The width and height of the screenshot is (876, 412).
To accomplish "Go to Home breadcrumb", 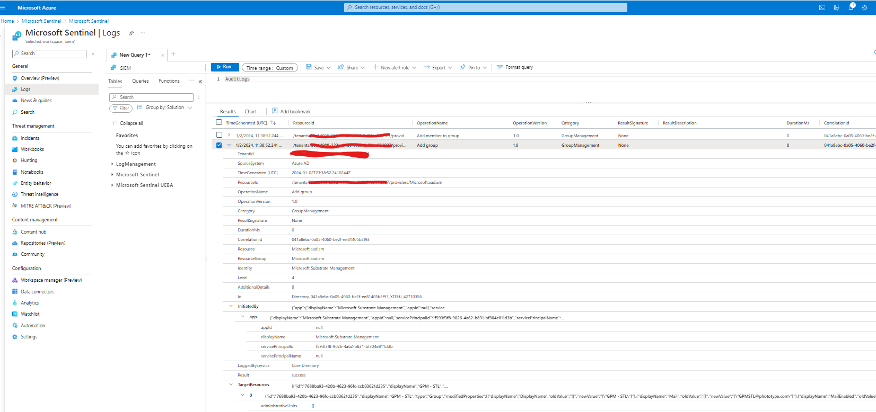I will click(7, 21).
